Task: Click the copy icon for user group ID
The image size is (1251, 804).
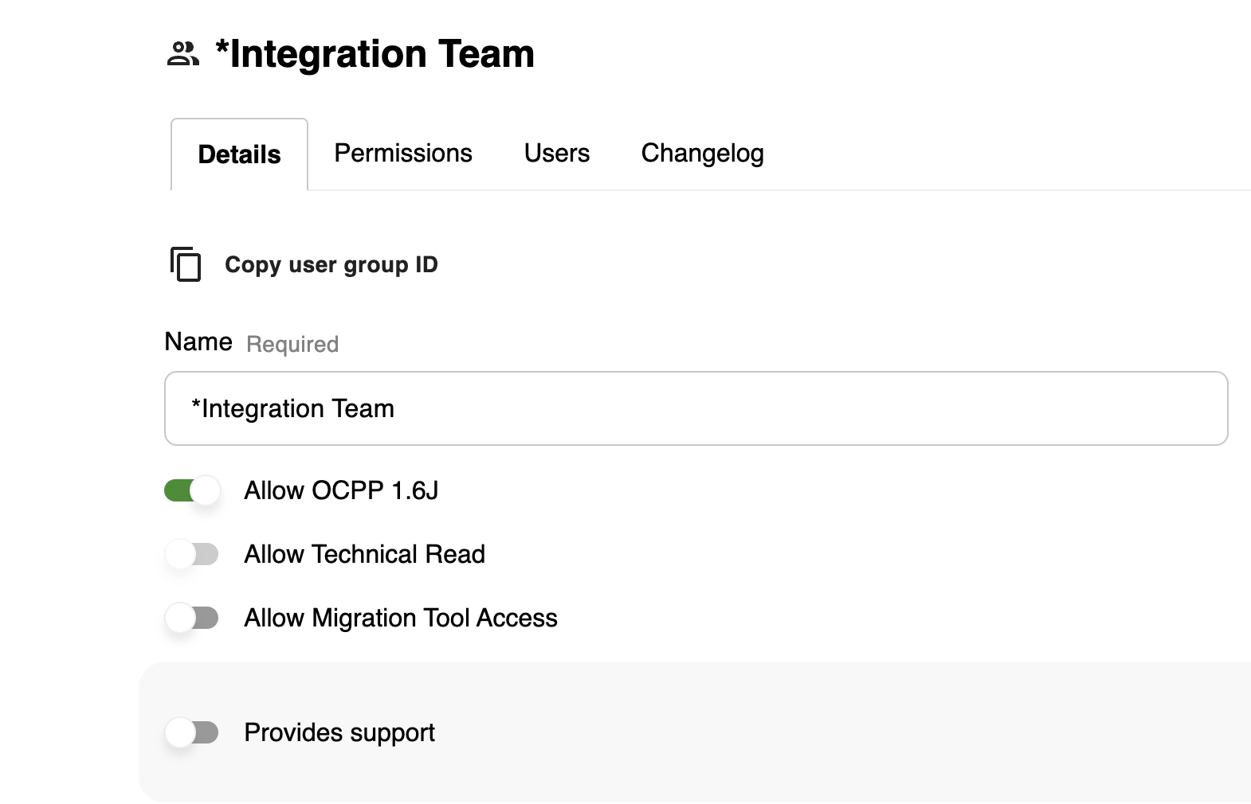Action: pos(186,264)
